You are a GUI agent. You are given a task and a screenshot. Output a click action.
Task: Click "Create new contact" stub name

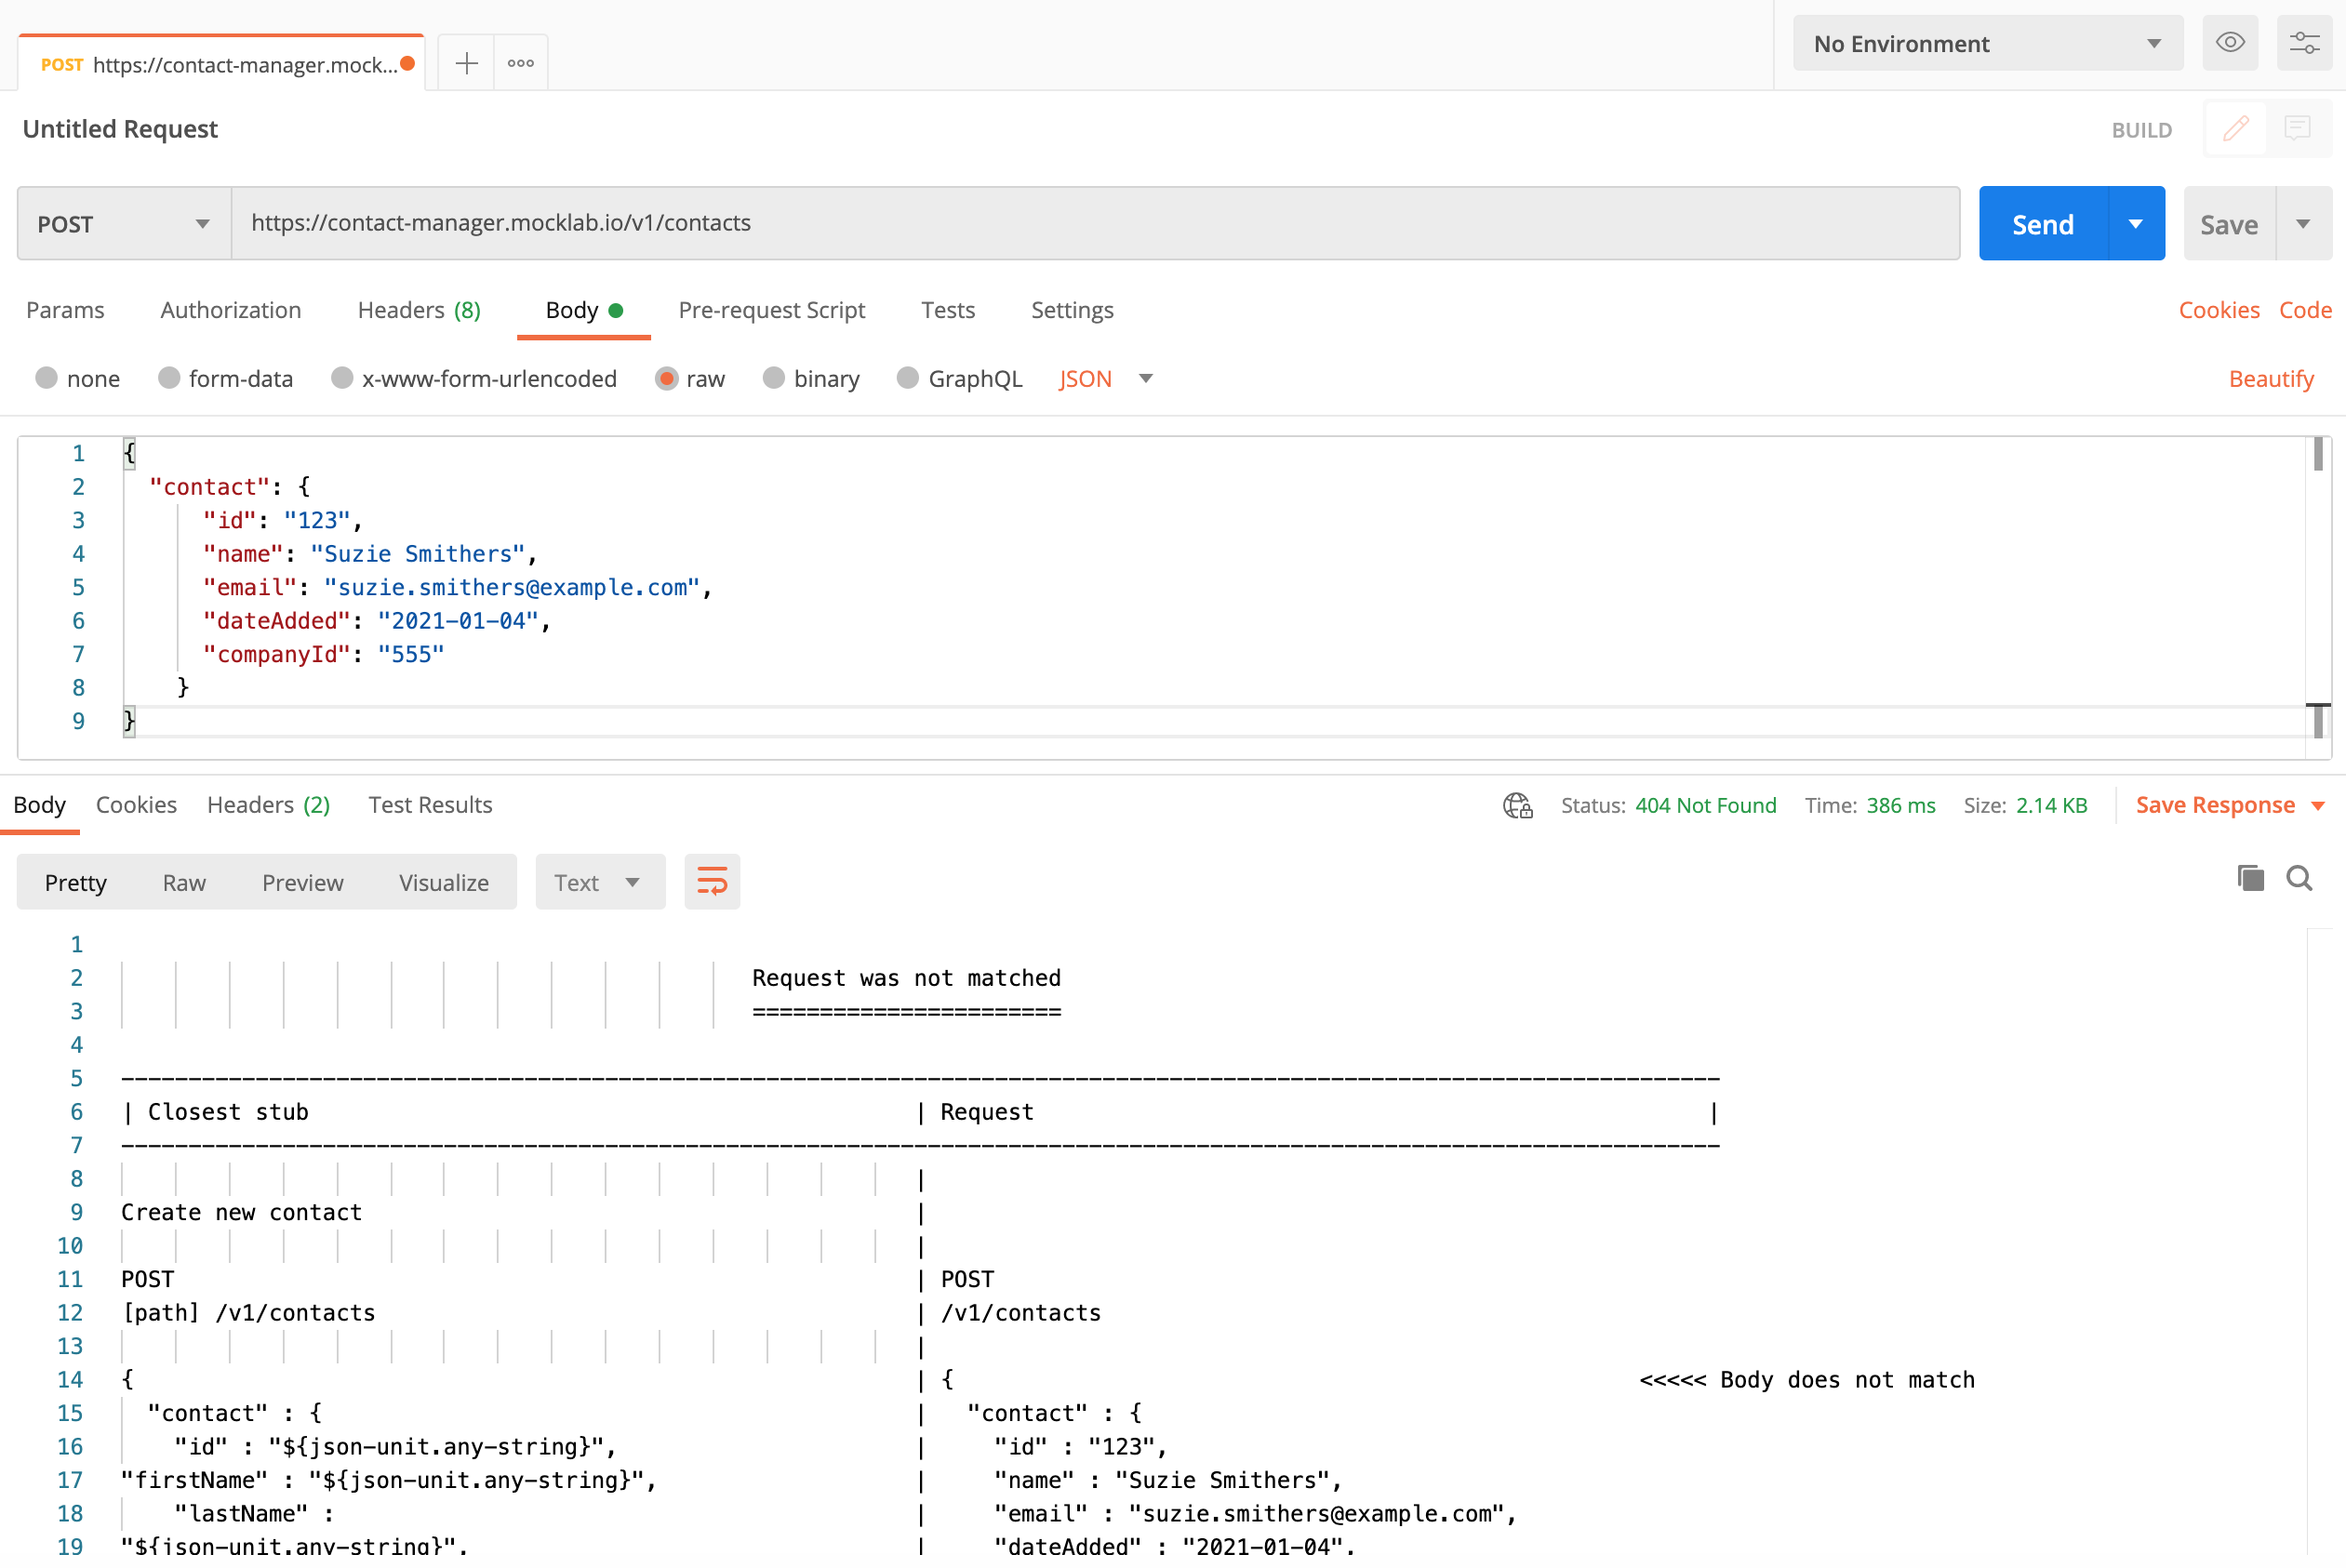[x=241, y=1212]
